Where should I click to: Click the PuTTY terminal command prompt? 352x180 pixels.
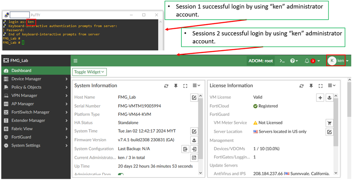[x=23, y=42]
